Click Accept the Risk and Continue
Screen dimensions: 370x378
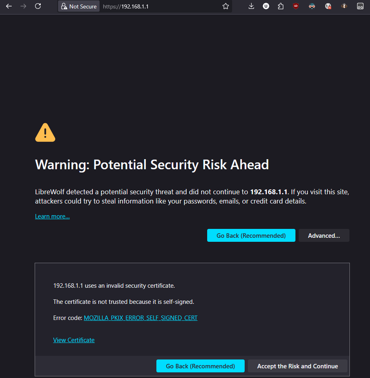(297, 366)
